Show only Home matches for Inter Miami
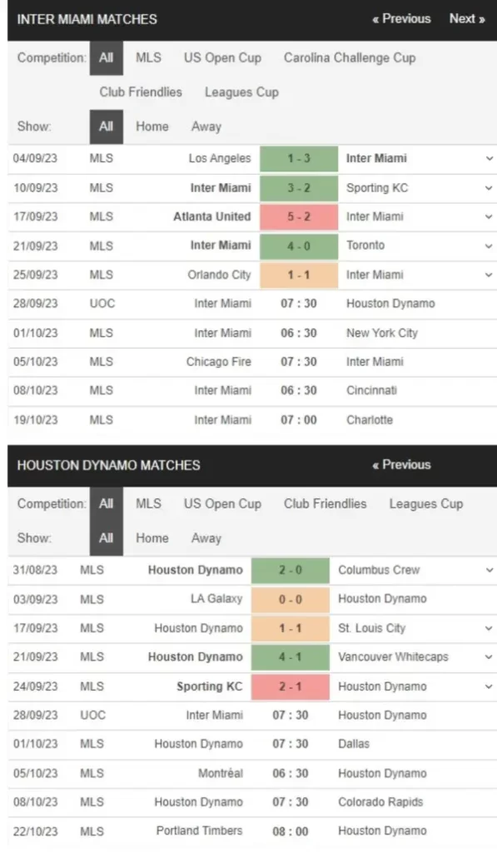 click(x=152, y=126)
